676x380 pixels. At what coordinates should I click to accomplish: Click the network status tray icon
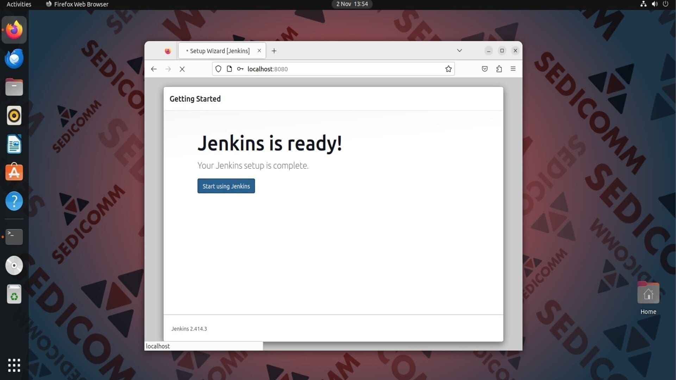pyautogui.click(x=643, y=4)
